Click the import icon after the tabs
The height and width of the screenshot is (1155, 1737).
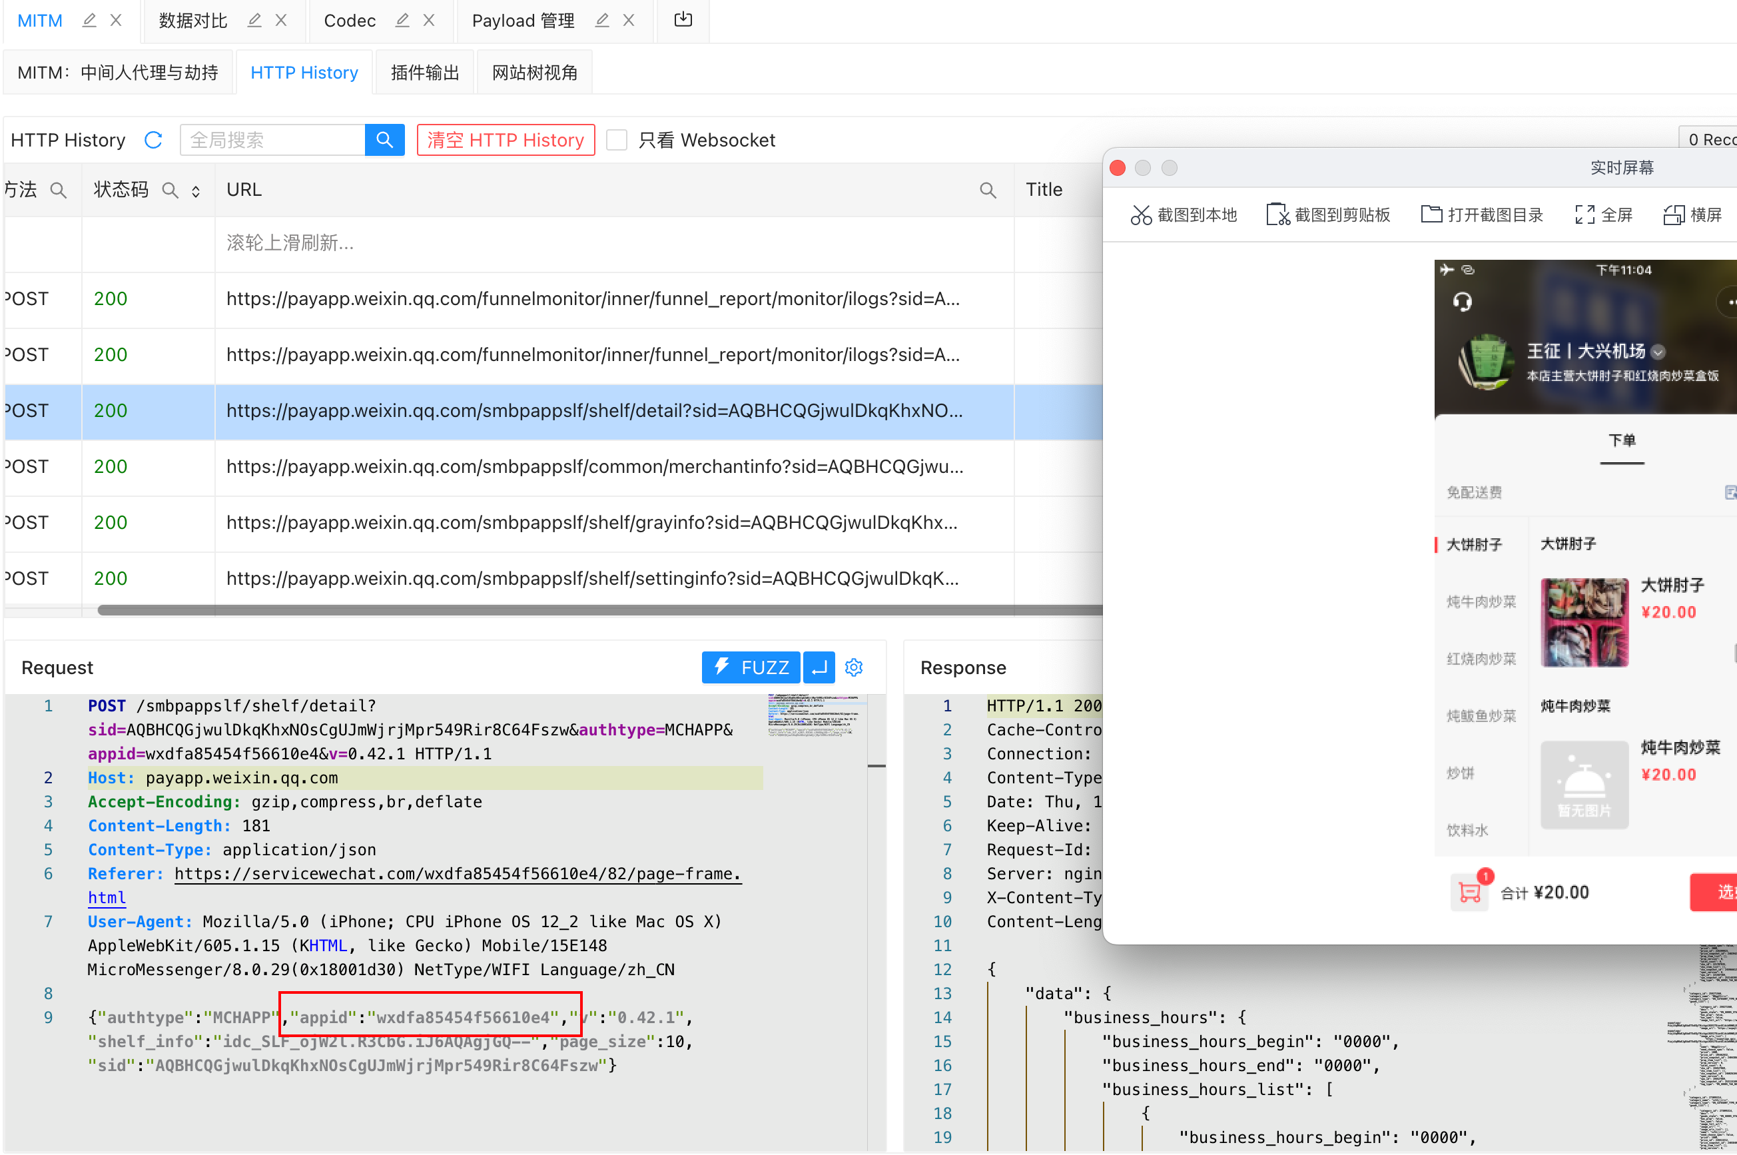(683, 20)
